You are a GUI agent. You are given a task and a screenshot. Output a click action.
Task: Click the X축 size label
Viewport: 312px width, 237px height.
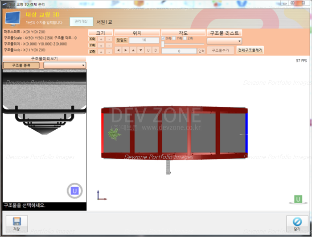tap(92, 39)
